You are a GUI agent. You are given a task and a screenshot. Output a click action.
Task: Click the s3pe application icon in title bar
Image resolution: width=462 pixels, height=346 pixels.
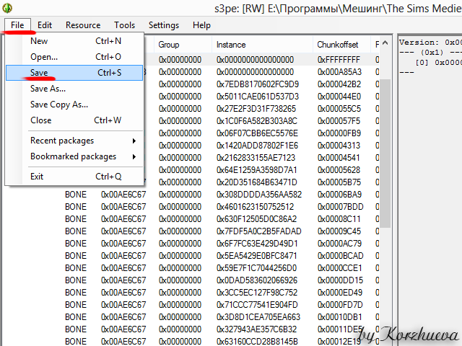[7, 9]
